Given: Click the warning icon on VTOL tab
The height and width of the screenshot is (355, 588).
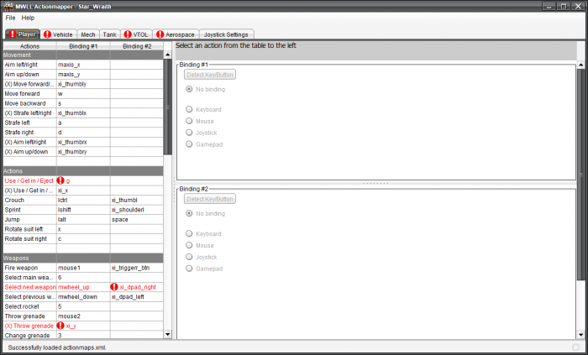Looking at the screenshot, I should [128, 34].
